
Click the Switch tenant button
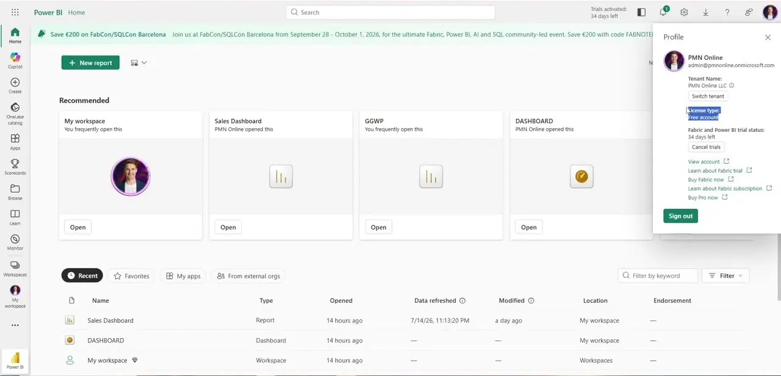click(x=708, y=96)
